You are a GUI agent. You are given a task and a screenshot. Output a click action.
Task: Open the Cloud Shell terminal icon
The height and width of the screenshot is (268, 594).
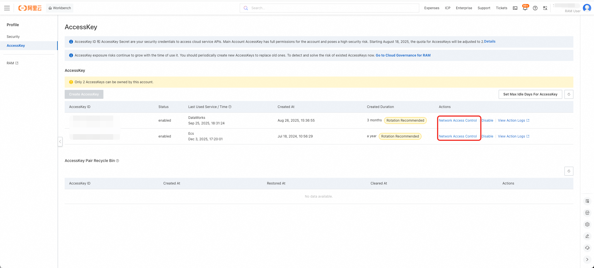pyautogui.click(x=515, y=8)
